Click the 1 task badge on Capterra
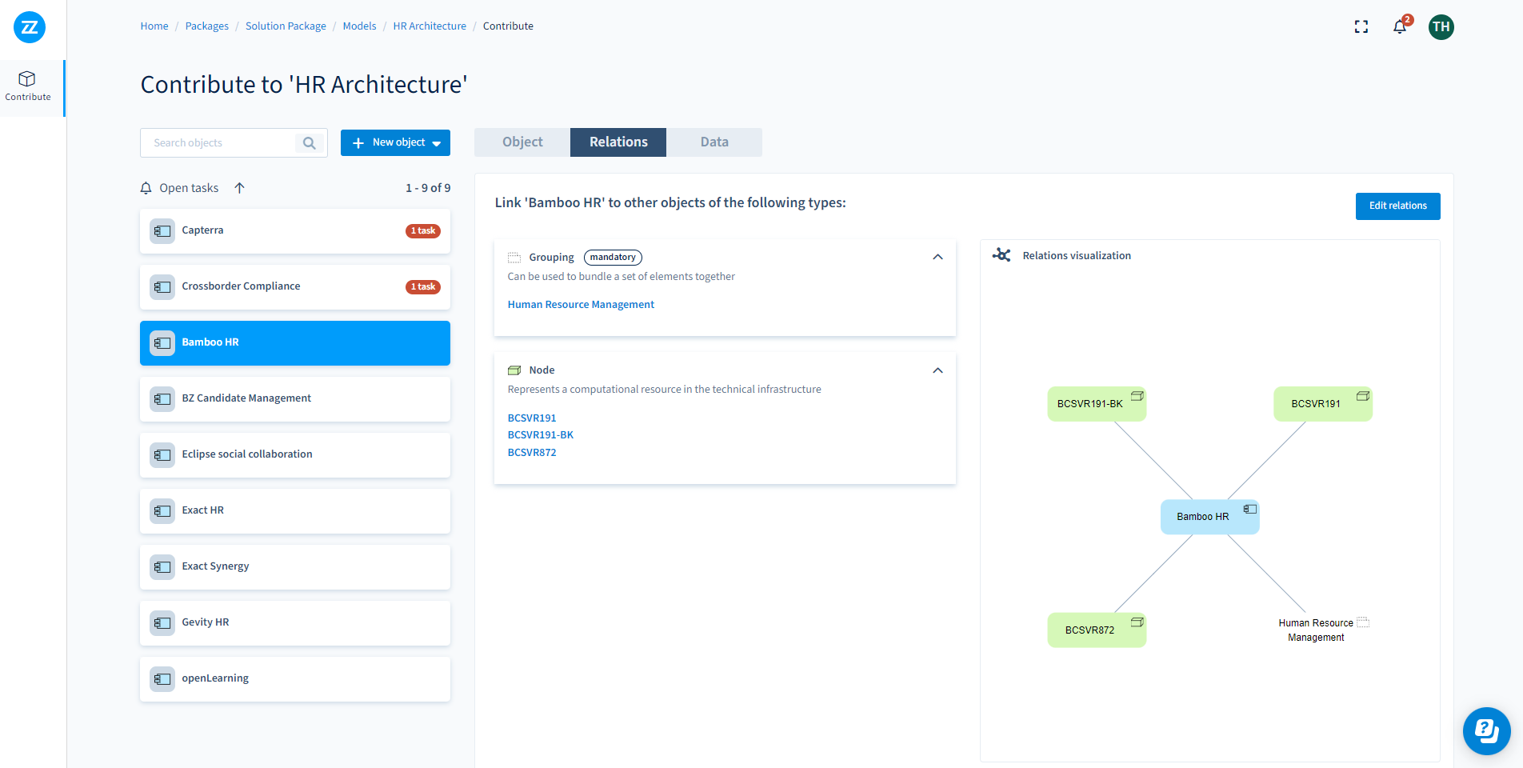Image resolution: width=1523 pixels, height=768 pixels. (x=423, y=231)
